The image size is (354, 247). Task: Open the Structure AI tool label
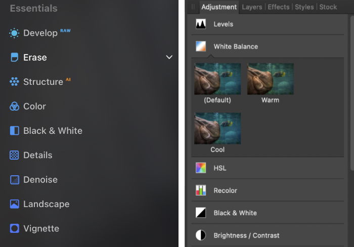(x=43, y=82)
